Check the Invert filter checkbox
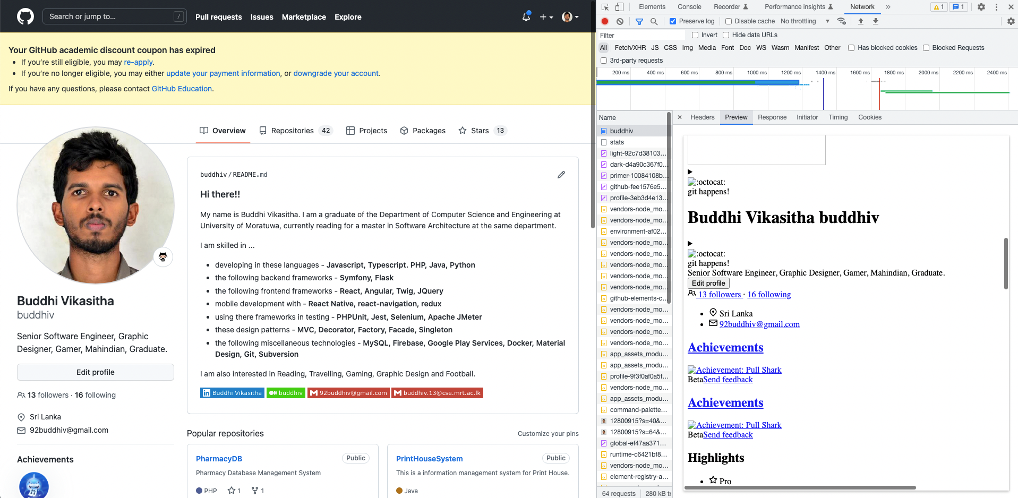Image resolution: width=1018 pixels, height=498 pixels. coord(695,35)
